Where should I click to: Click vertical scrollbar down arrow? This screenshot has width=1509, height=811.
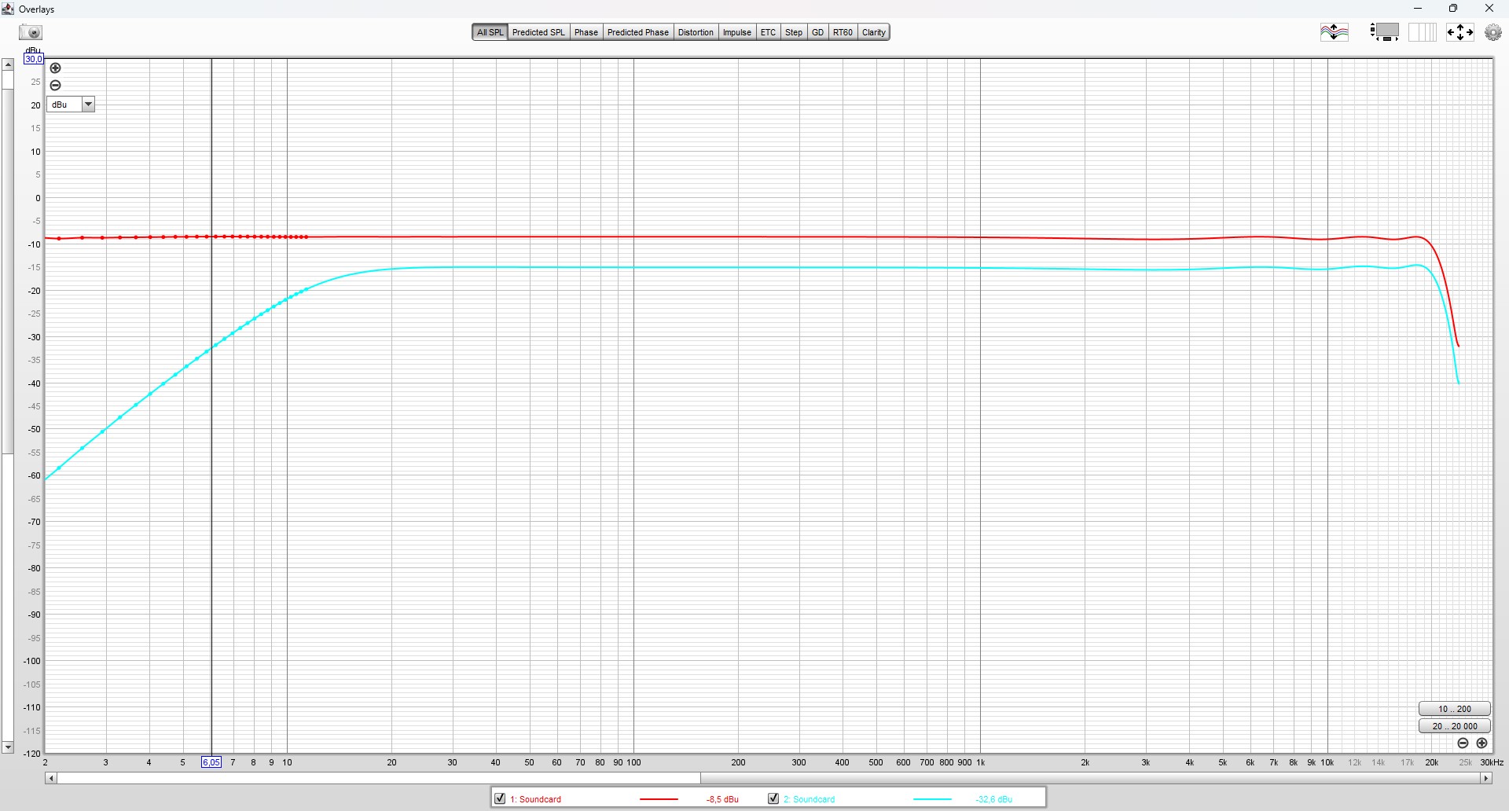coord(8,747)
